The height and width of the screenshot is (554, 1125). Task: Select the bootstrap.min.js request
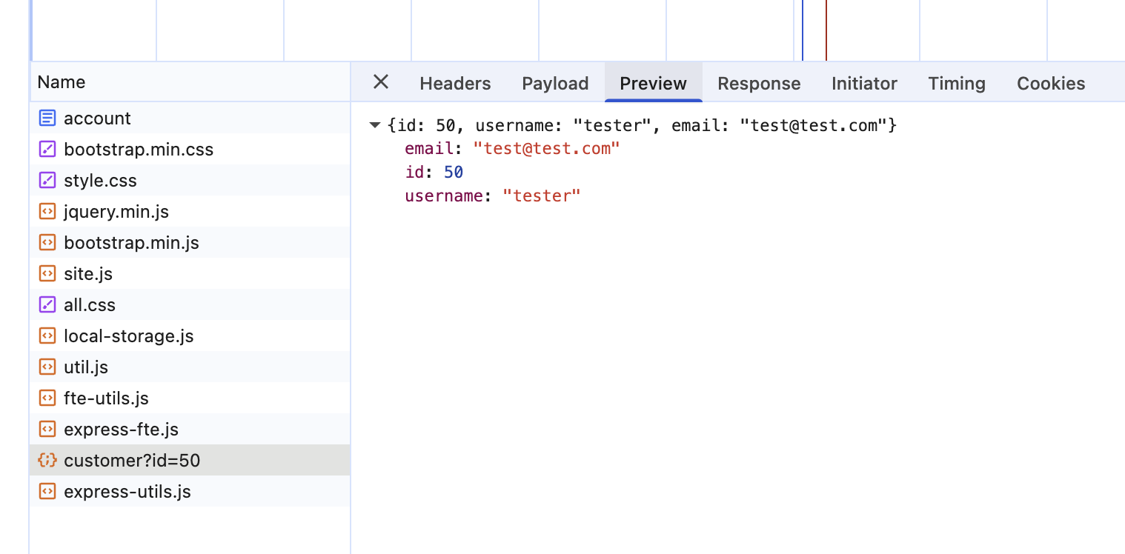pos(190,242)
